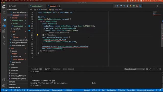Click the Split Editor icon

click(157, 6)
